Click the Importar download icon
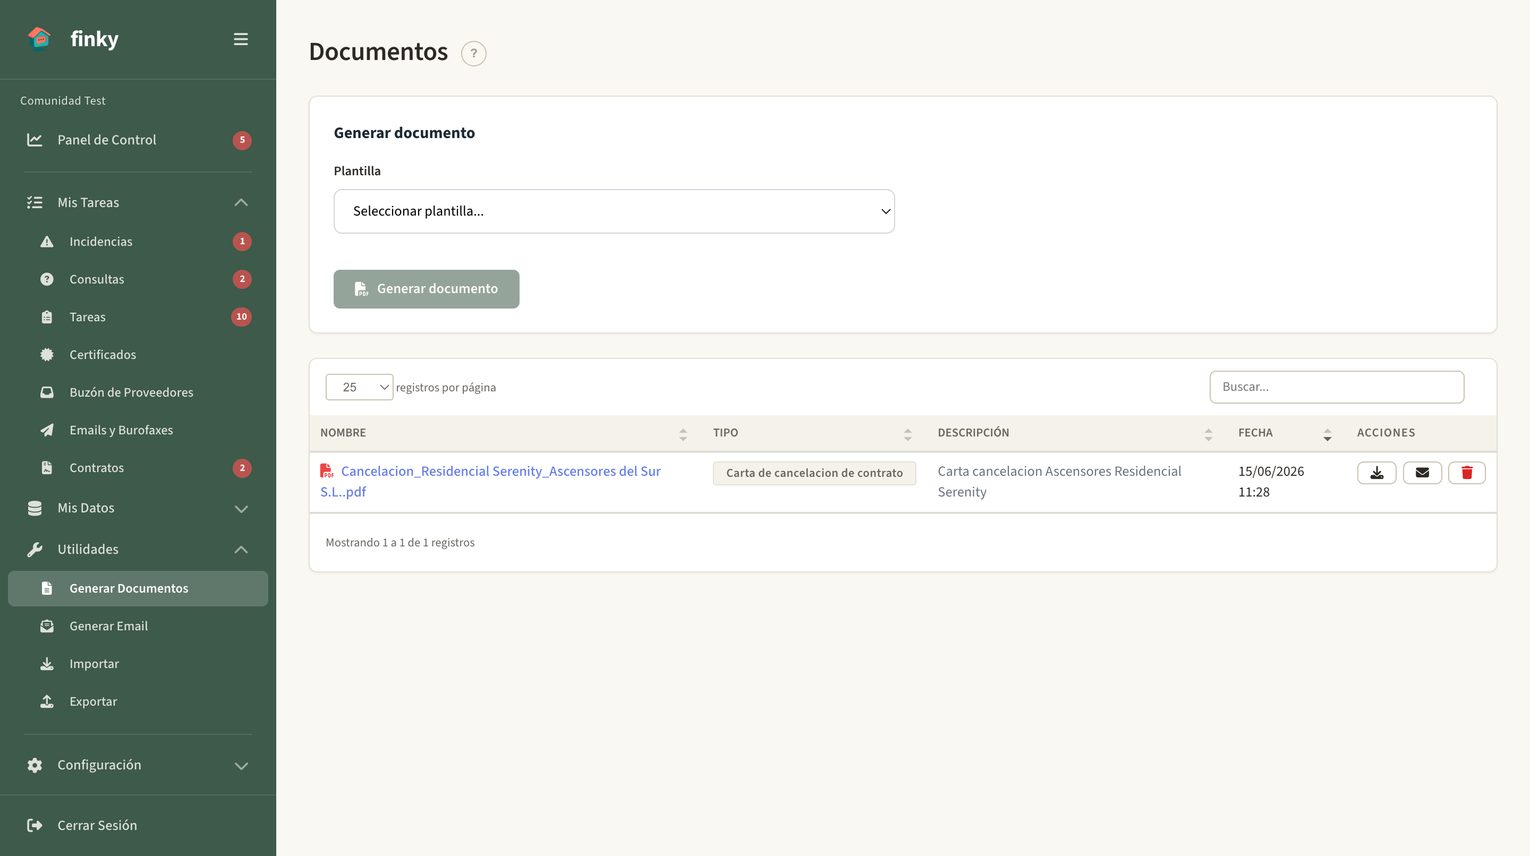 (47, 664)
